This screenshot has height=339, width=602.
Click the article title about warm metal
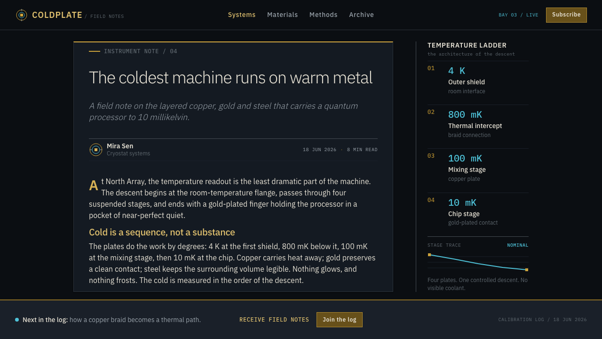pyautogui.click(x=231, y=78)
